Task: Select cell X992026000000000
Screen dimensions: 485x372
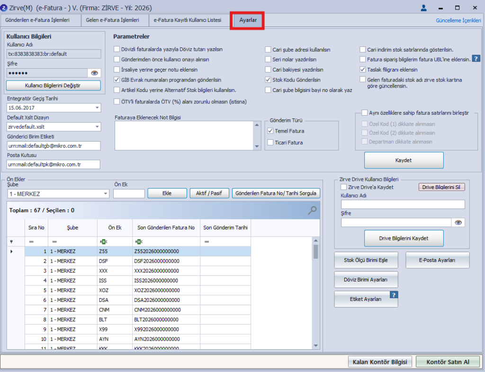Action: click(166, 329)
